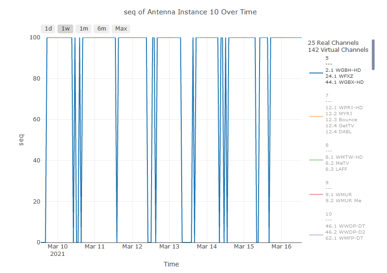Click the 100 y-axis tick label

click(34, 37)
